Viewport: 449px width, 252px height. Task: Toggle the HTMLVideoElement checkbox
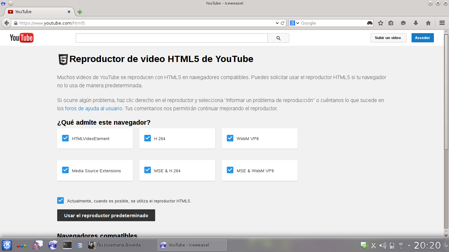(x=65, y=138)
